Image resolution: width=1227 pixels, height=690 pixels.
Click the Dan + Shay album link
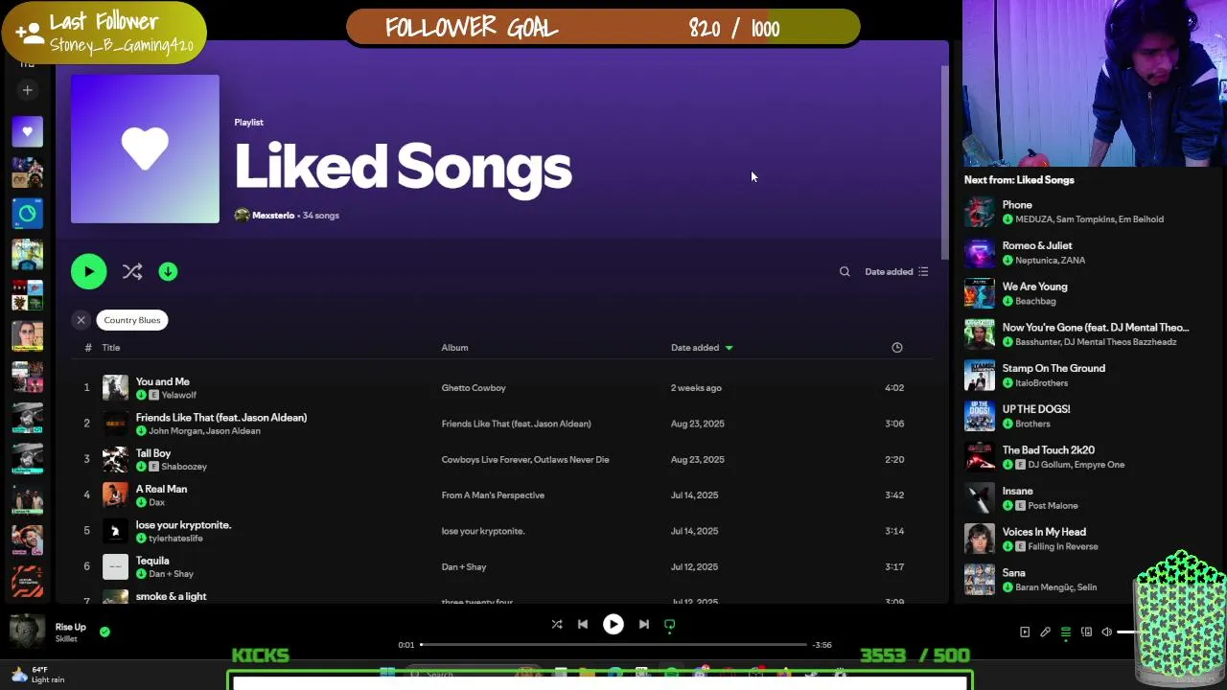click(464, 567)
